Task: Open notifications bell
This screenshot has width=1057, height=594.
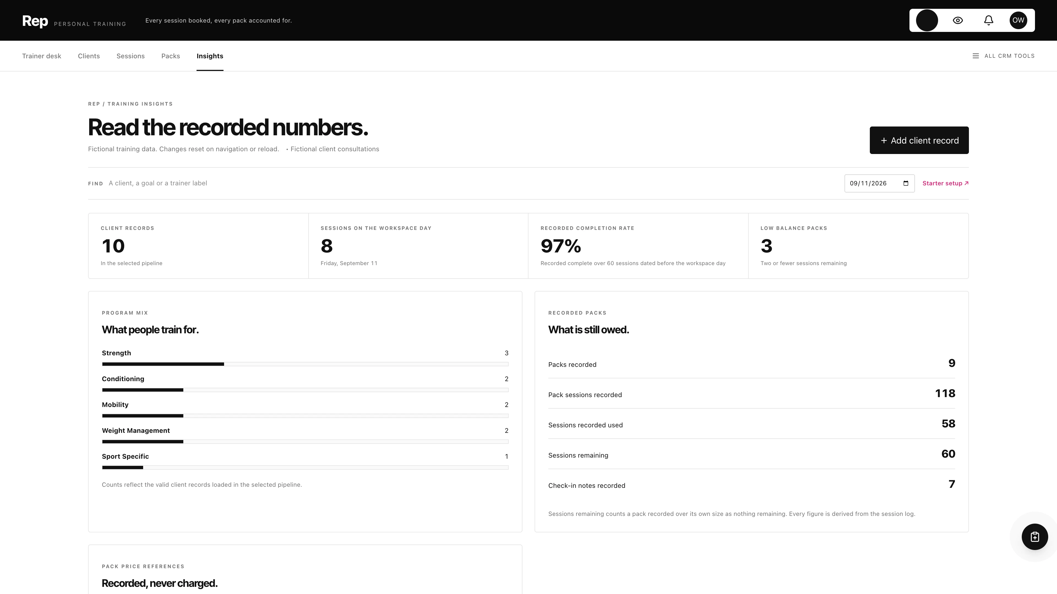Action: [988, 21]
